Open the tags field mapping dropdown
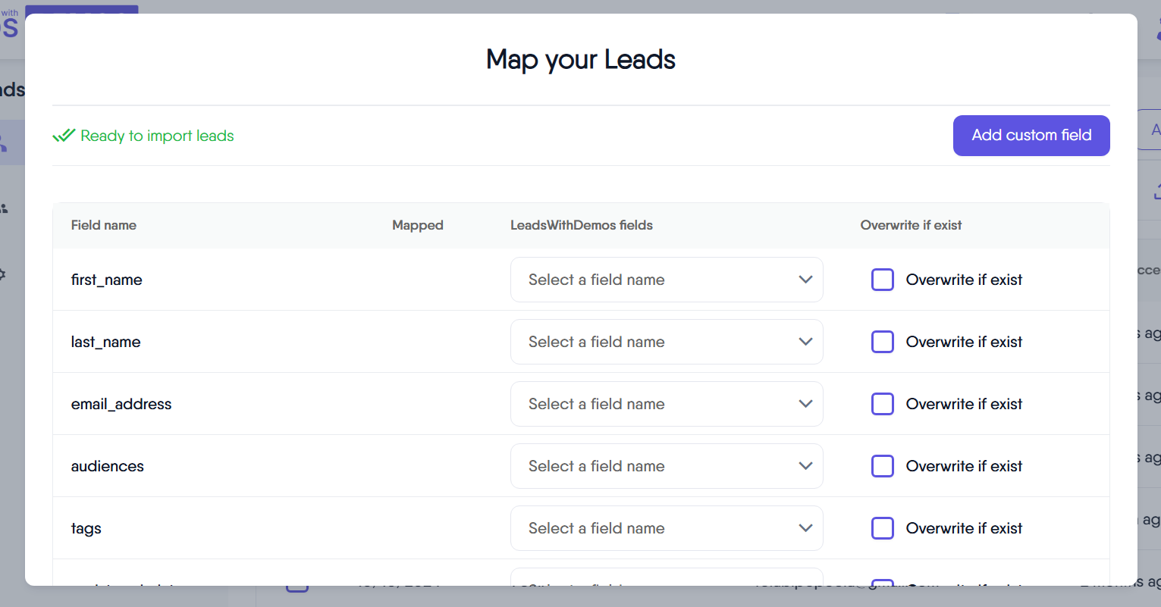 point(666,528)
